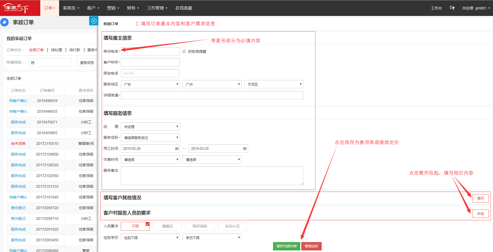Click the 移动电话 input field
The height and width of the screenshot is (252, 493).
(150, 51)
